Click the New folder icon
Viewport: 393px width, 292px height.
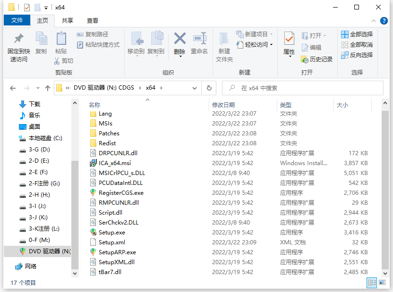pyautogui.click(x=224, y=39)
